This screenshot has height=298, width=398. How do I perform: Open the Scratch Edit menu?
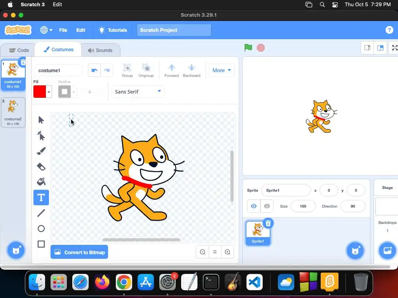click(81, 30)
